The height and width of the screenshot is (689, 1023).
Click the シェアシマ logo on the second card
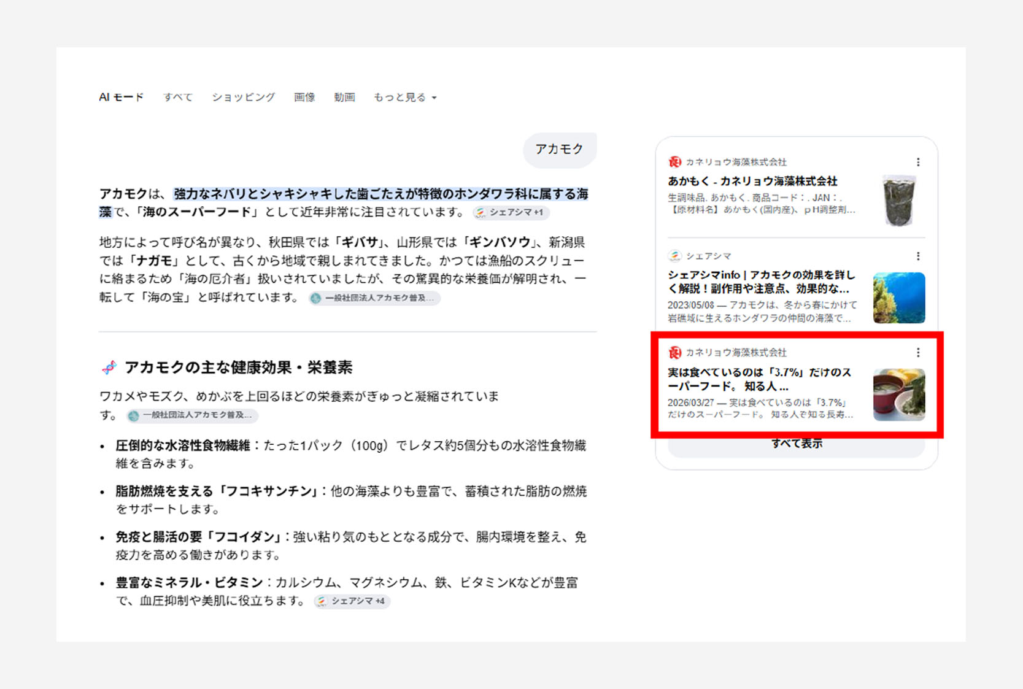[675, 256]
